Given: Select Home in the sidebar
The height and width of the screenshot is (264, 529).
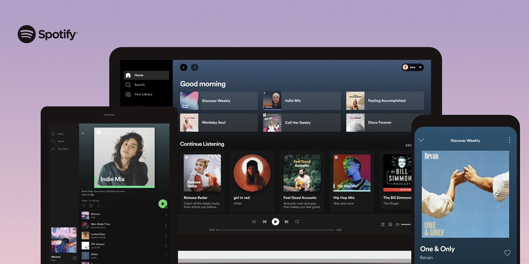Looking at the screenshot, I should (139, 75).
